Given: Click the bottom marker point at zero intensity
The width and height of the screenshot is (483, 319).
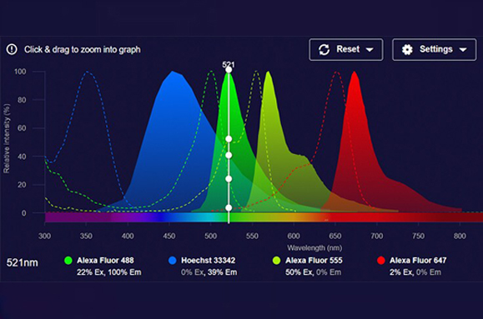Looking at the screenshot, I should click(x=229, y=208).
